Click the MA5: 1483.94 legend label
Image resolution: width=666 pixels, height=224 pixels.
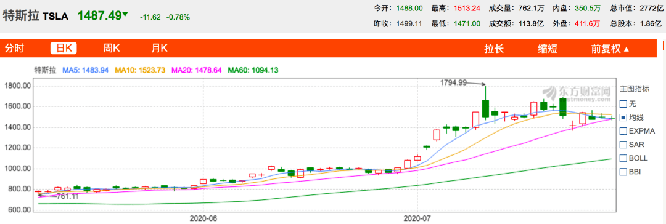[85, 70]
